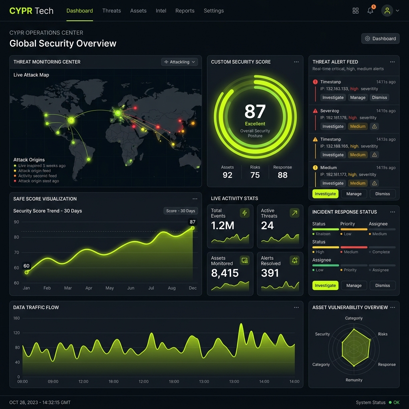Viewport: 409px width, 409px height.
Task: Click the radar chart in Asset Vulnerability
Action: pyautogui.click(x=354, y=348)
